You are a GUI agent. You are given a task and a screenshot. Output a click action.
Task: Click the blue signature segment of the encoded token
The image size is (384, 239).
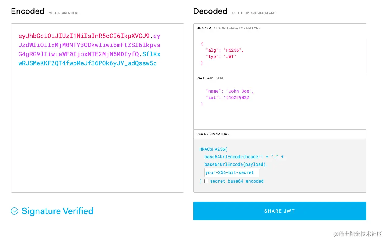point(87,63)
